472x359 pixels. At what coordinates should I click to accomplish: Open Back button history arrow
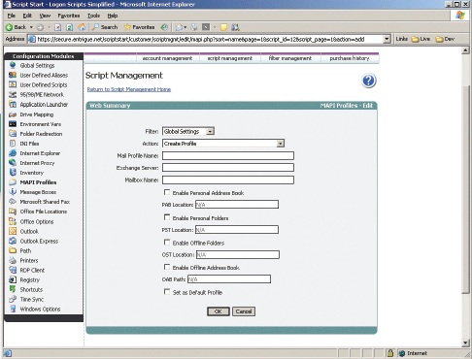[x=31, y=27]
